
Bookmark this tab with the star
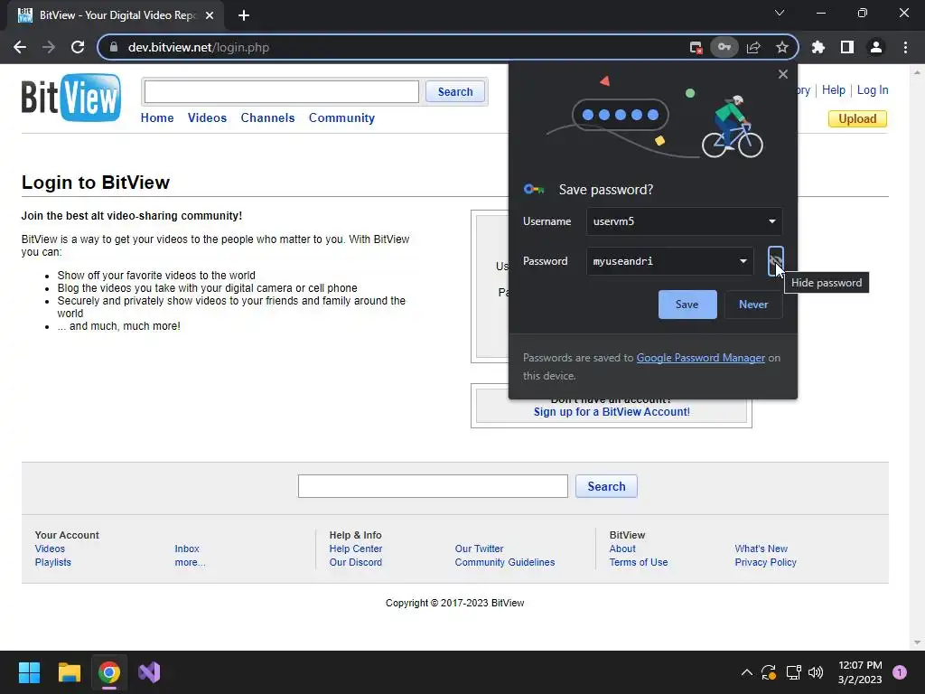coord(782,47)
